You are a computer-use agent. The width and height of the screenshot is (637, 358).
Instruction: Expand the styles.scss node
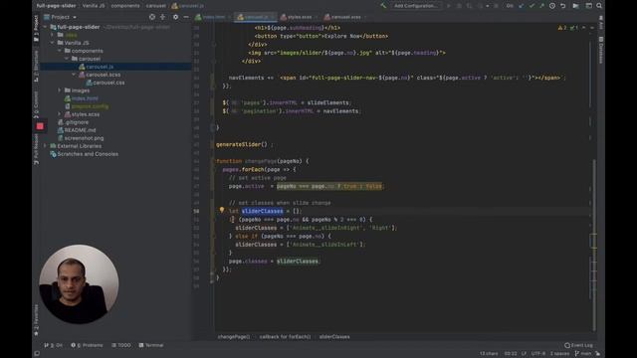60,114
